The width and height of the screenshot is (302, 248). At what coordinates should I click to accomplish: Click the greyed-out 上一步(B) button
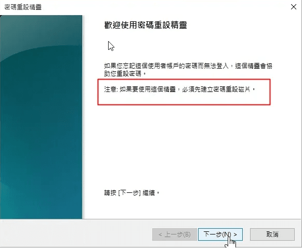click(175, 234)
